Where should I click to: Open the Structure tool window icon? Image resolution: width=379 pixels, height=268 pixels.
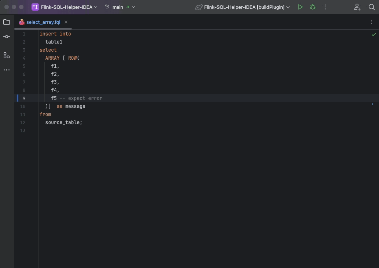pyautogui.click(x=7, y=55)
